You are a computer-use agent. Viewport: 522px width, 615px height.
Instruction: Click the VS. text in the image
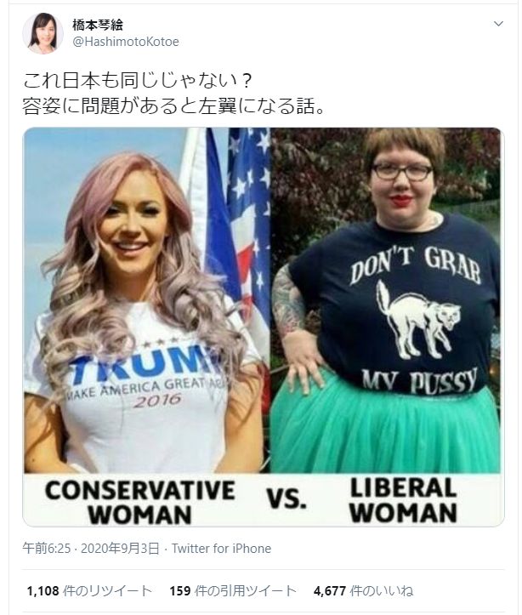point(287,499)
